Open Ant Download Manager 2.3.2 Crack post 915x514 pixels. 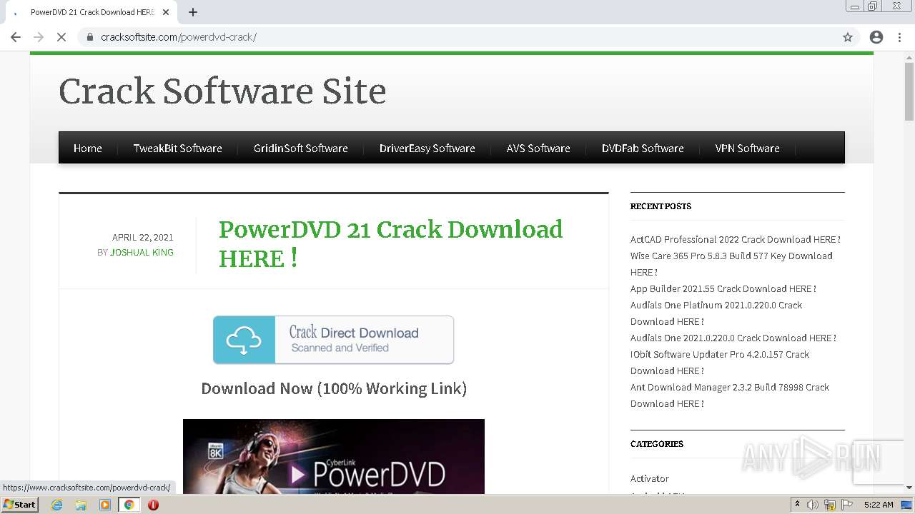[x=730, y=395]
